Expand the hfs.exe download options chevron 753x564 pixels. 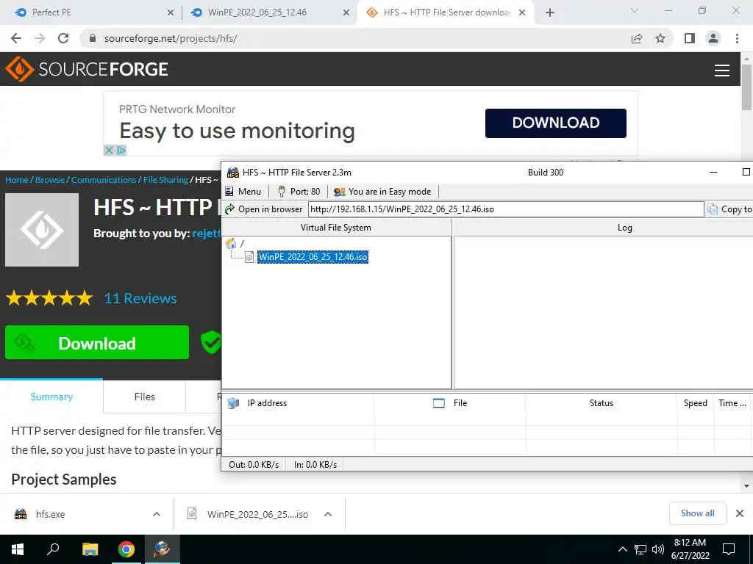[157, 514]
